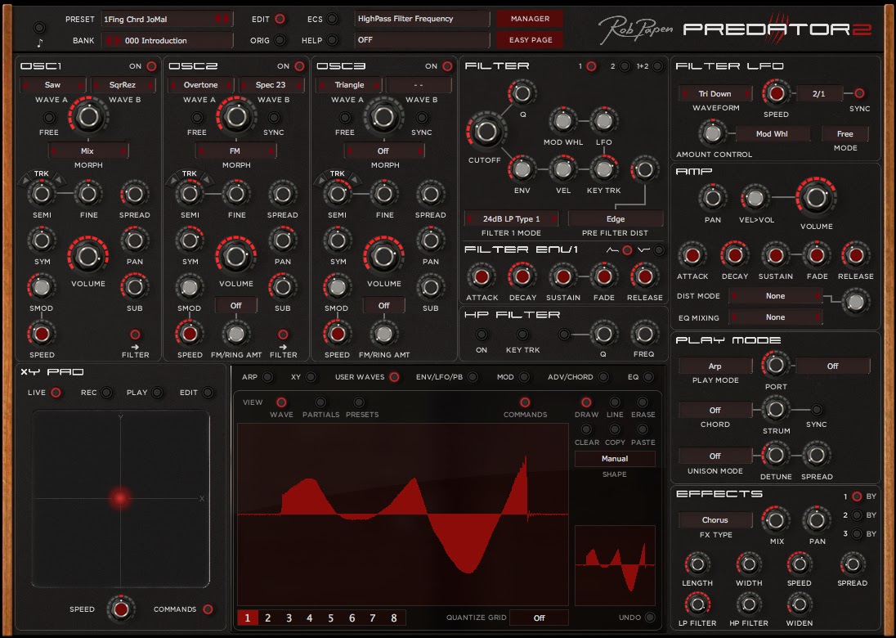Click the music note icon near PRESET
Screen dimensions: 896x638
coord(39,43)
